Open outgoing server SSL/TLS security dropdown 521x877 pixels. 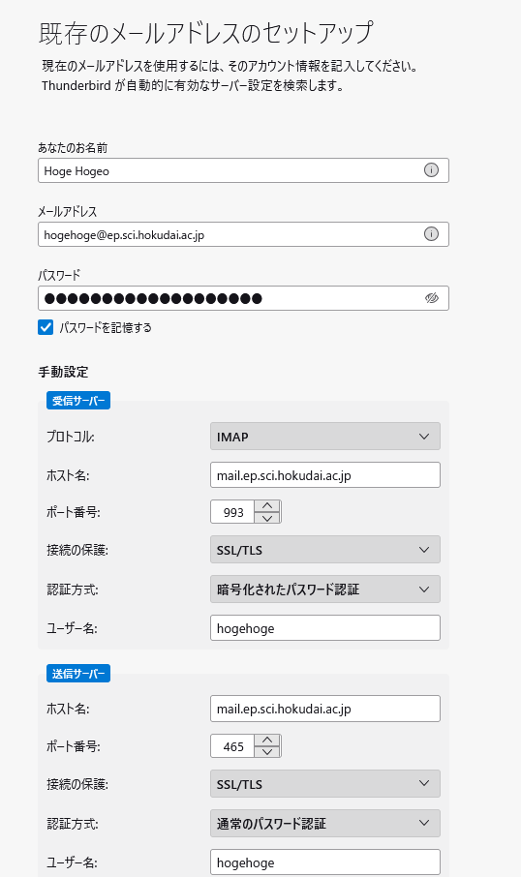(x=325, y=784)
